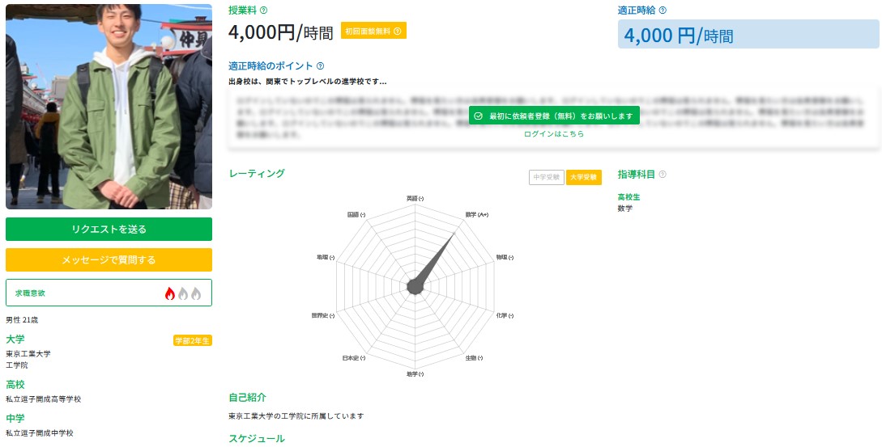Click the tutor profile photo

pyautogui.click(x=109, y=107)
